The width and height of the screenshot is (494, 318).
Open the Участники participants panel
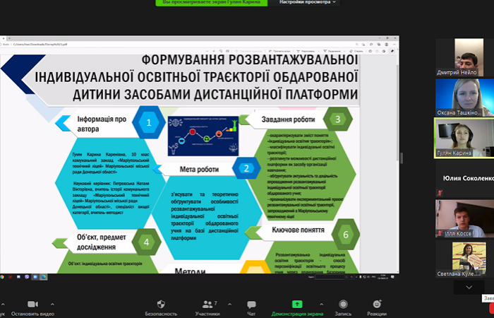(207, 305)
